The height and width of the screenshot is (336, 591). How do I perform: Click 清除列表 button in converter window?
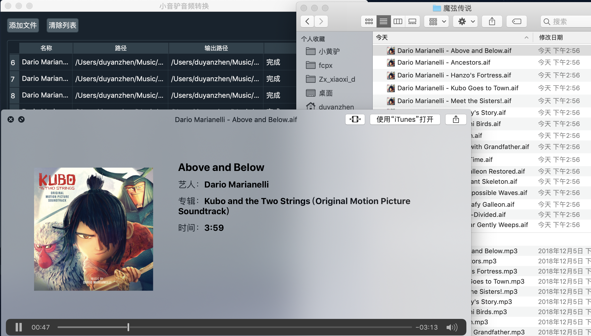(63, 25)
